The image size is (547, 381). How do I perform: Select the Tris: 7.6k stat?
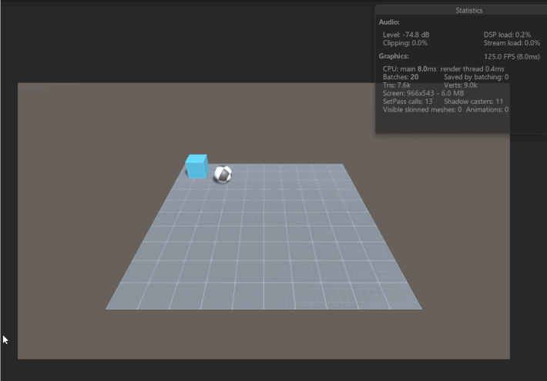pyautogui.click(x=396, y=85)
